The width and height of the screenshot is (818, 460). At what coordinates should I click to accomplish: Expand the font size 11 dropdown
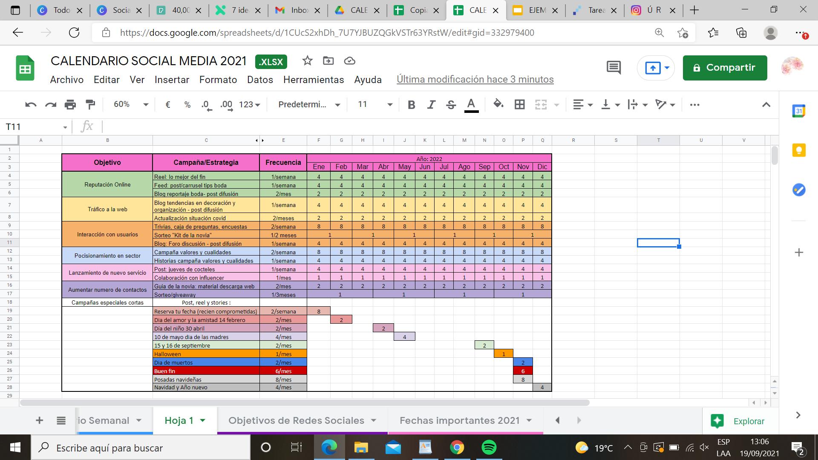pos(375,105)
